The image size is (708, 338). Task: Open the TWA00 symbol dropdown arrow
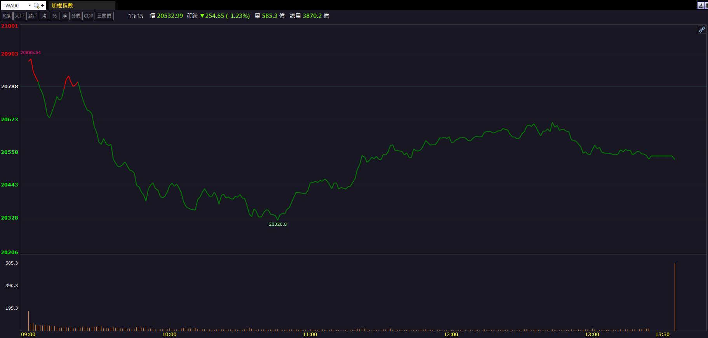(30, 5)
